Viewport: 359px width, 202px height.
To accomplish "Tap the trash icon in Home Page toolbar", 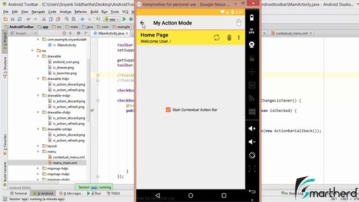I will click(x=229, y=38).
